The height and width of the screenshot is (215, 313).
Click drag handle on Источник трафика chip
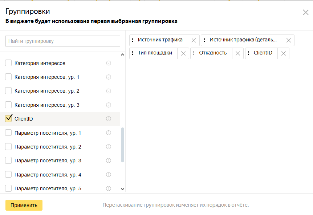click(133, 40)
